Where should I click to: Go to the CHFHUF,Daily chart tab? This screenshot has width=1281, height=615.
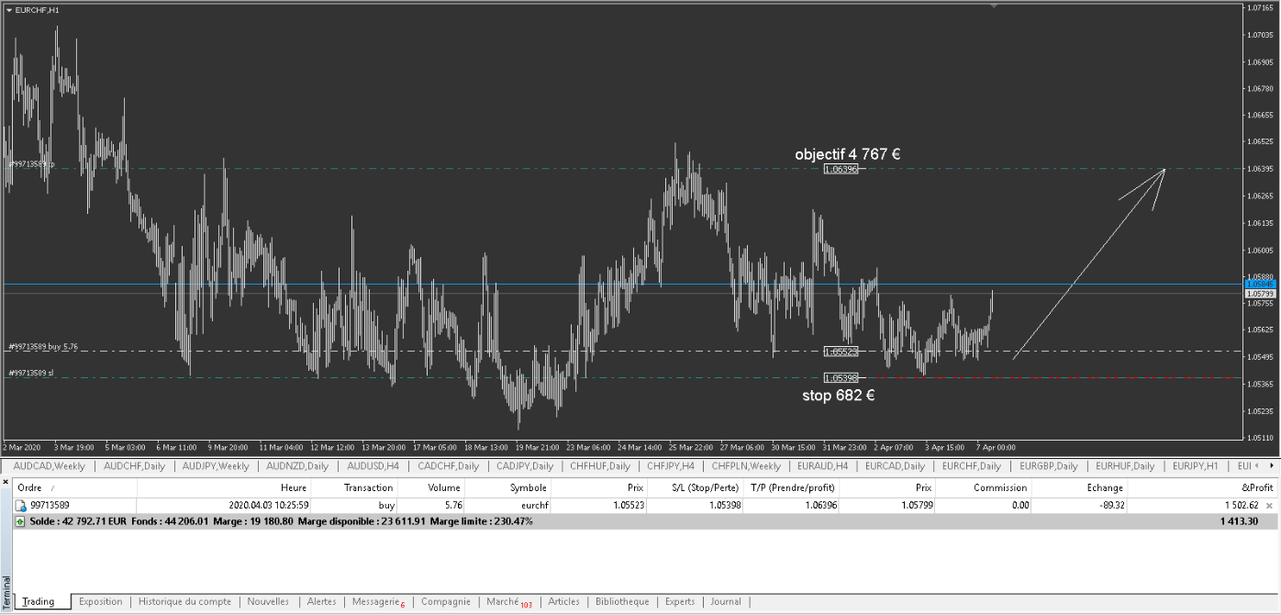point(600,466)
